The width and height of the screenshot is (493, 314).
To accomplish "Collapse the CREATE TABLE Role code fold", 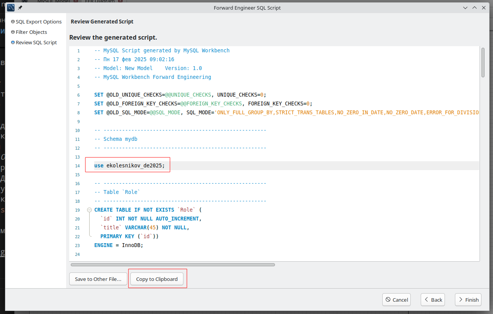I will click(x=89, y=210).
